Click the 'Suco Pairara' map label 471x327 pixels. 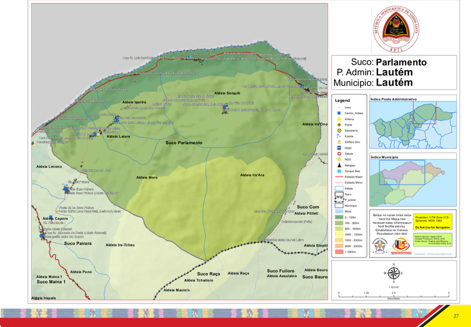78,243
